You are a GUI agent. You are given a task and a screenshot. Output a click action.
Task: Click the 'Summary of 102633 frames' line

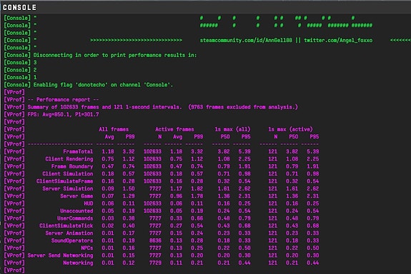151,107
